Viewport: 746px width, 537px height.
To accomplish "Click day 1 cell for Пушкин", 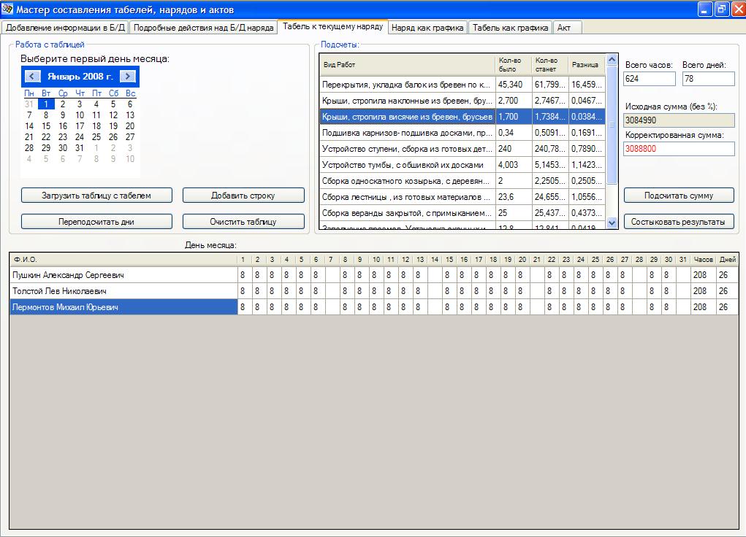I will tap(245, 274).
